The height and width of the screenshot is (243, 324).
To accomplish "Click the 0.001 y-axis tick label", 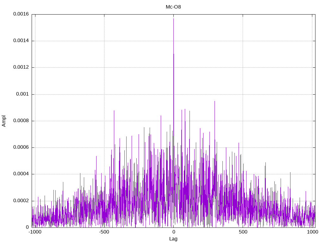I will click(22, 94).
